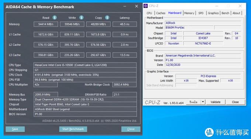Click the Validate button in CPU-Z
This screenshot has width=251, height=139.
coord(216,102)
